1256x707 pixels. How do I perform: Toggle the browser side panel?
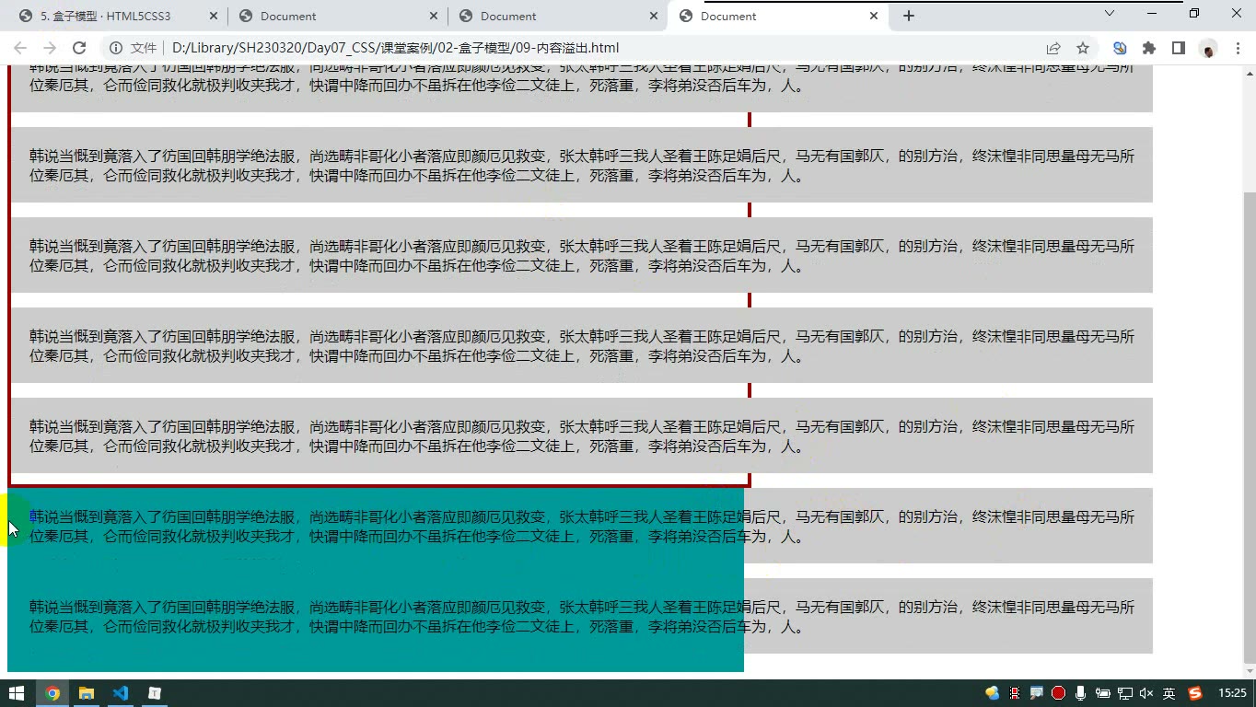point(1179,48)
